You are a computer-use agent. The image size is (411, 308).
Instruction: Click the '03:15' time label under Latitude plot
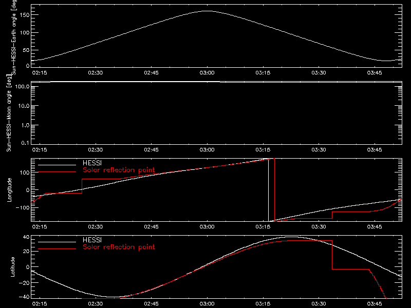tap(263, 304)
